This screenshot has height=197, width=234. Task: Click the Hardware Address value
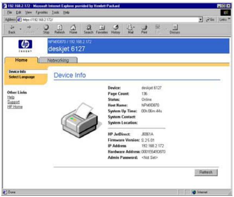pos(153,152)
